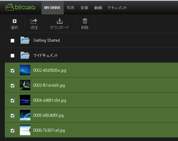
Task: Switch to the 音楽 tab
Action: pos(84,8)
